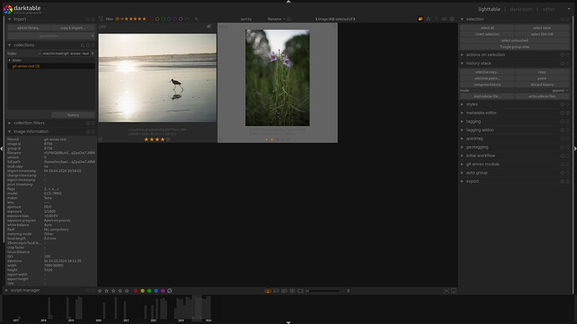The image size is (577, 324).
Task: Select the culling layout icon in bottom bar
Action: 284,291
